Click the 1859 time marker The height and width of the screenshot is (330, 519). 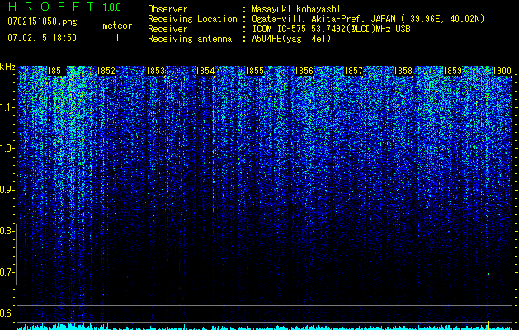pyautogui.click(x=452, y=71)
